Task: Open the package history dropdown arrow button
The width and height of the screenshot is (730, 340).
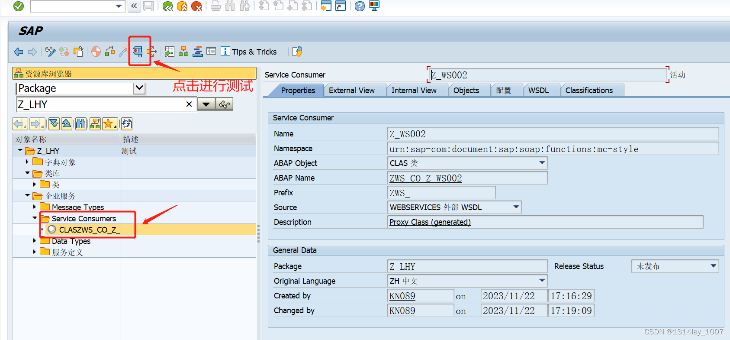Action: pyautogui.click(x=206, y=104)
